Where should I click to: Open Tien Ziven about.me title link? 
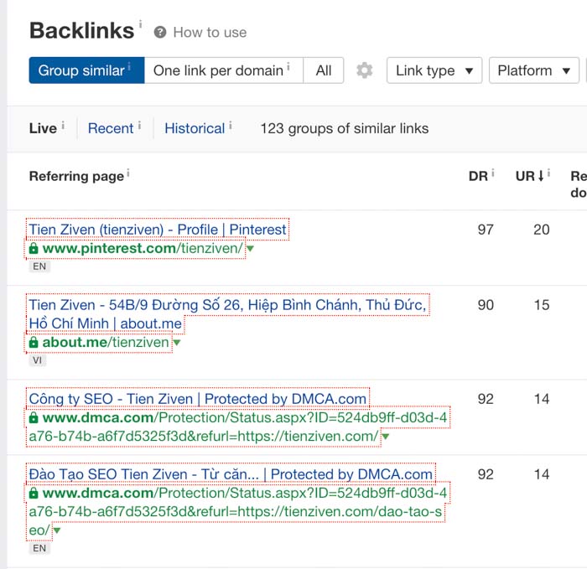(227, 314)
